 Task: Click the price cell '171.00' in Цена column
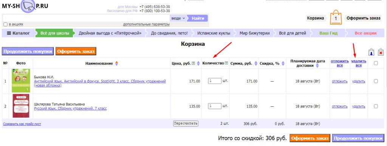(194, 81)
